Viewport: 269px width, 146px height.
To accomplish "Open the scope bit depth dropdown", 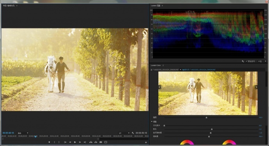I will (262, 61).
